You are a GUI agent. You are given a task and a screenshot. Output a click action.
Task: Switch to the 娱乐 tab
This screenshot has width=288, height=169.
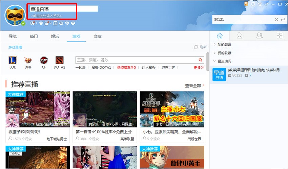[x=55, y=36]
